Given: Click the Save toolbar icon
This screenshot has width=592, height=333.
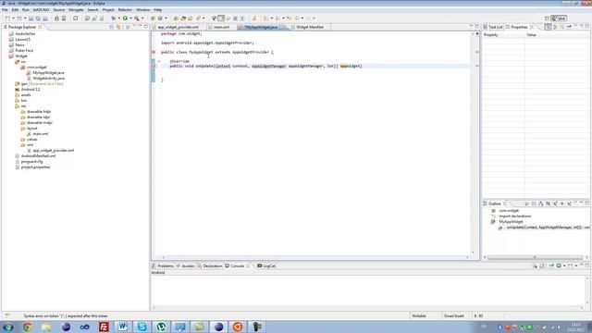Looking at the screenshot, I should (31, 18).
